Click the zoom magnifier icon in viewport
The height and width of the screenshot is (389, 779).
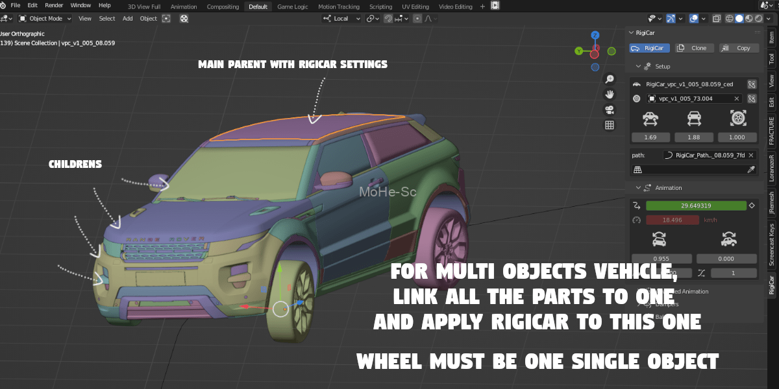point(610,79)
